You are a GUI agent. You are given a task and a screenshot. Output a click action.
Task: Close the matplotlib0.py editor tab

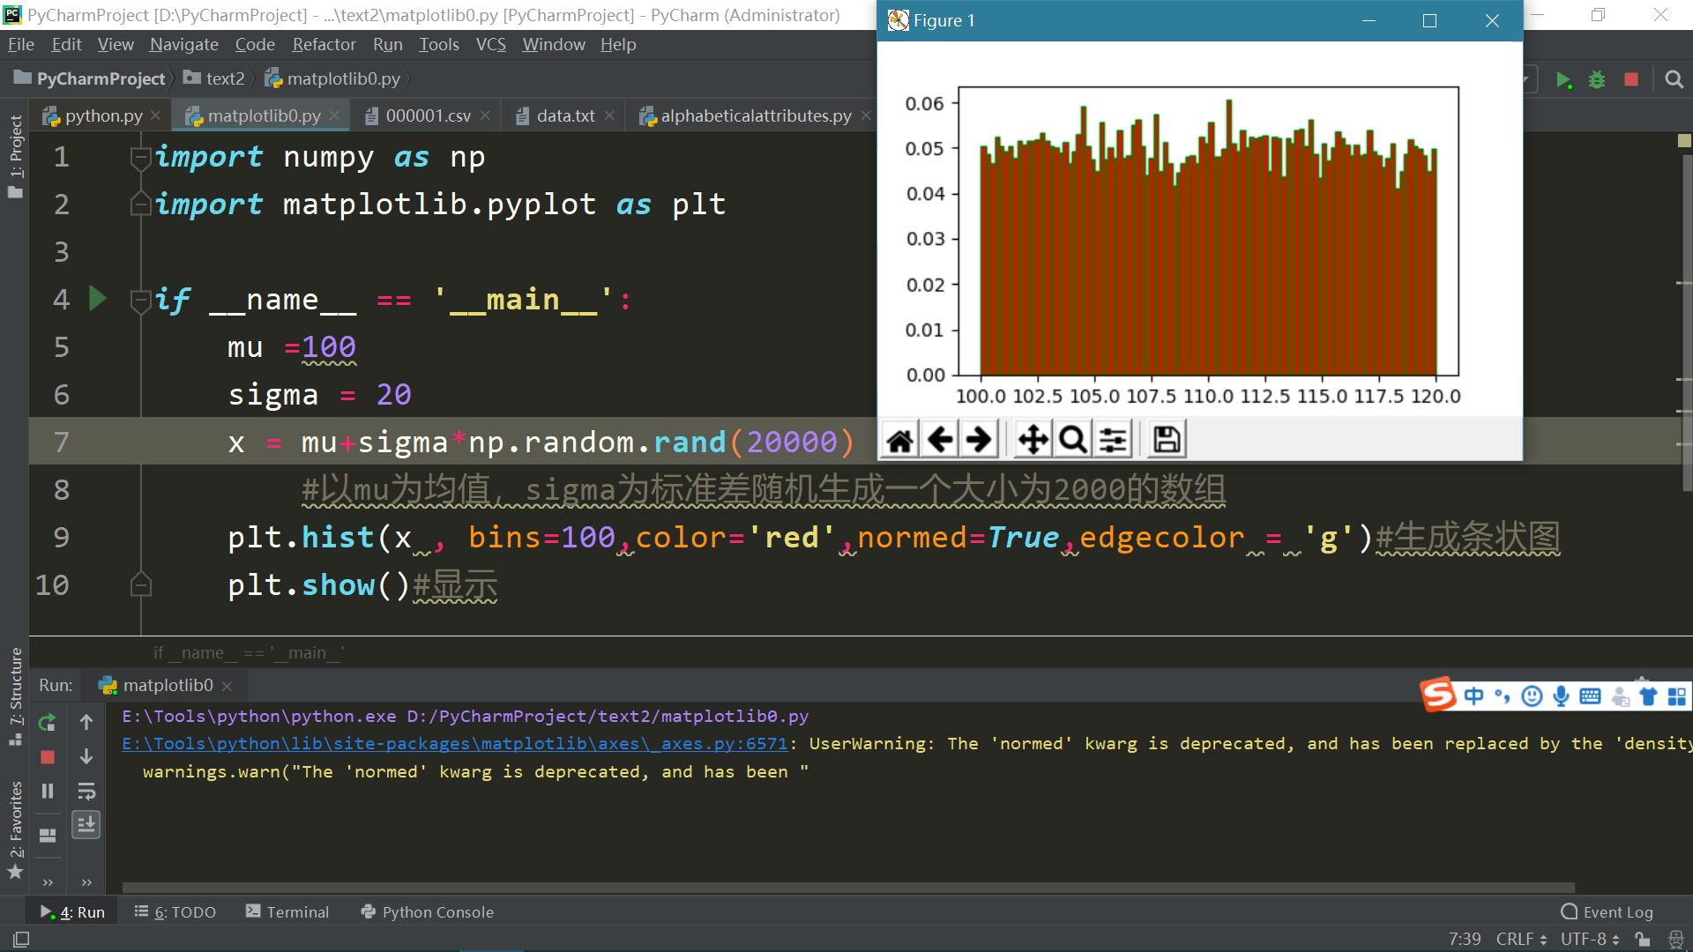click(x=334, y=115)
